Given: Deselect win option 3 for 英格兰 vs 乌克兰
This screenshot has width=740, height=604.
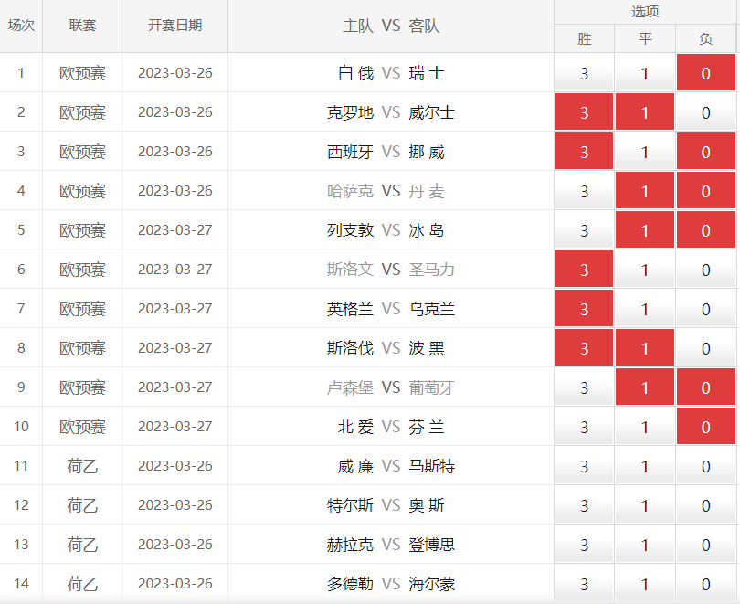Looking at the screenshot, I should [x=585, y=309].
